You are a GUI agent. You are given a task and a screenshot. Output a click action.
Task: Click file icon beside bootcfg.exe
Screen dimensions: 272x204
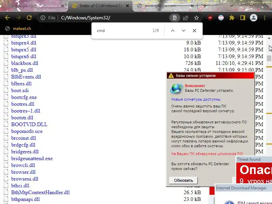(6, 97)
